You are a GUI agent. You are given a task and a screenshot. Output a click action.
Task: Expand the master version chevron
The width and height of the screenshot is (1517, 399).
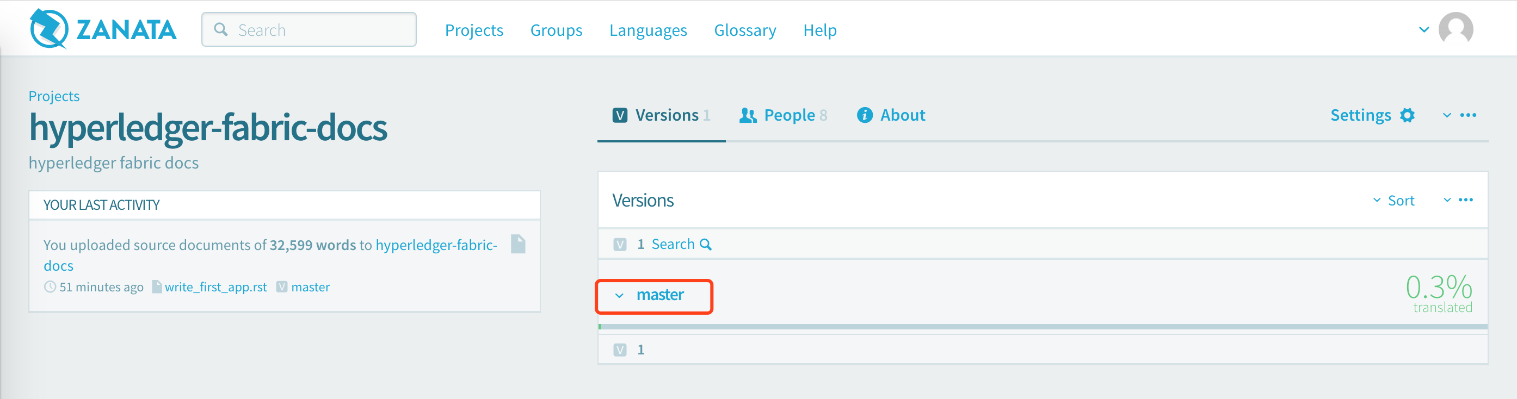click(x=619, y=295)
